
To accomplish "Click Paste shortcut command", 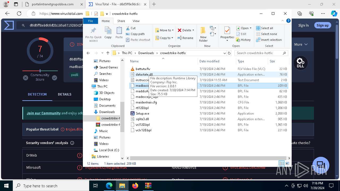I will 138,40.
